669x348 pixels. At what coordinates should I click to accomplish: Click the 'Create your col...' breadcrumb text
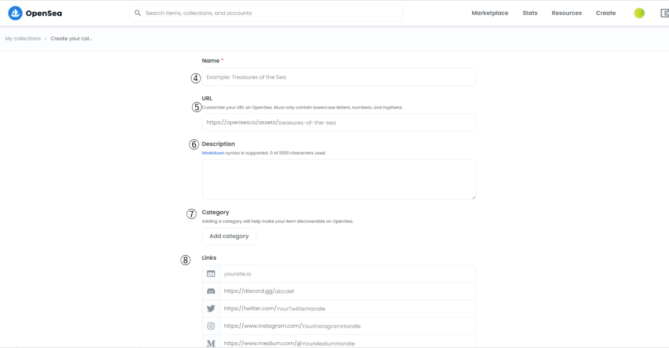(71, 38)
